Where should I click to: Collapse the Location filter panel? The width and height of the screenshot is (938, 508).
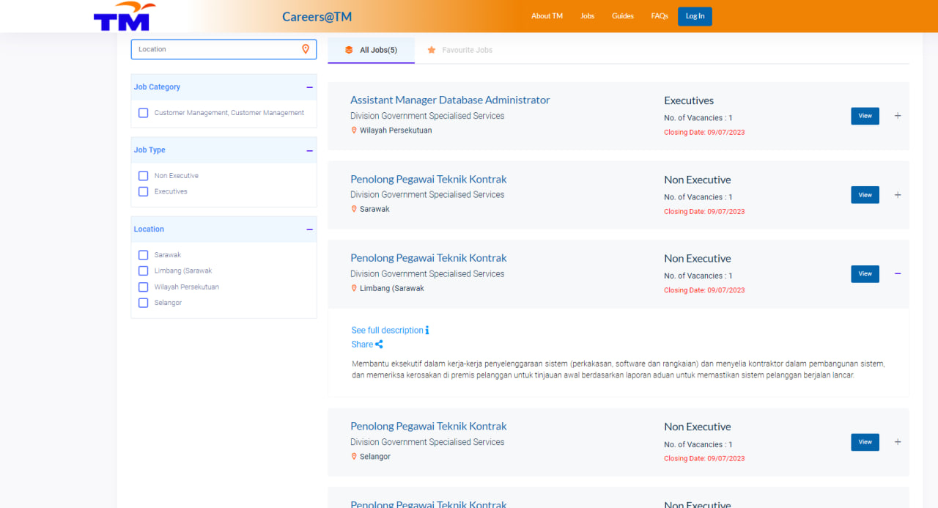click(x=309, y=229)
